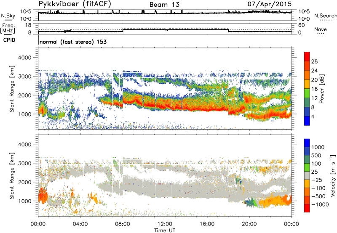337x233 pixels.
Task: Click the 16:00 time tick label
Action: click(x=207, y=224)
